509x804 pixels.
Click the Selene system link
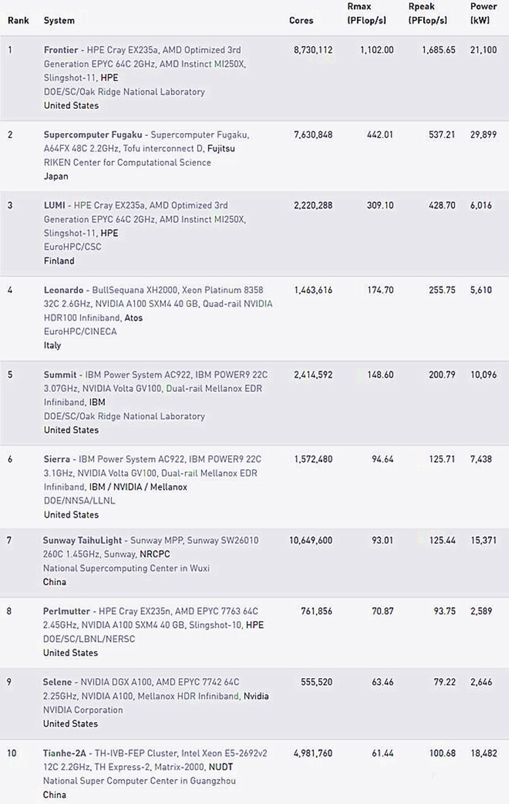[58, 682]
